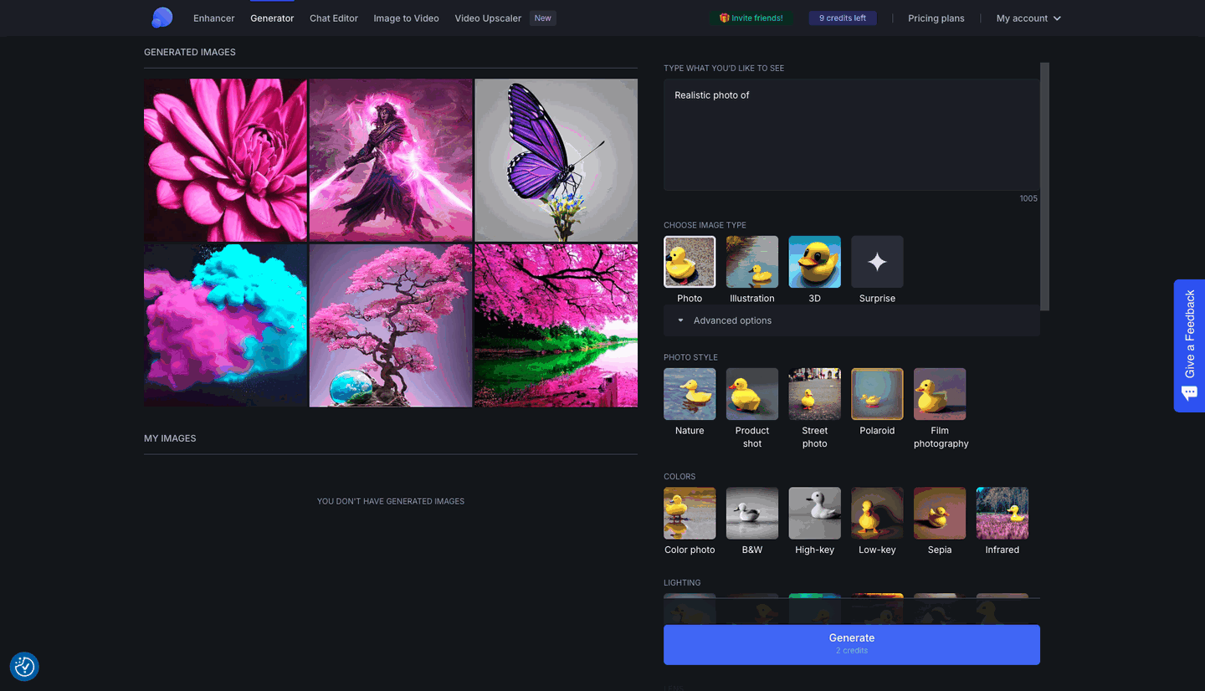Select the Surprise sparkle image type
This screenshot has height=691, width=1205.
click(x=877, y=262)
